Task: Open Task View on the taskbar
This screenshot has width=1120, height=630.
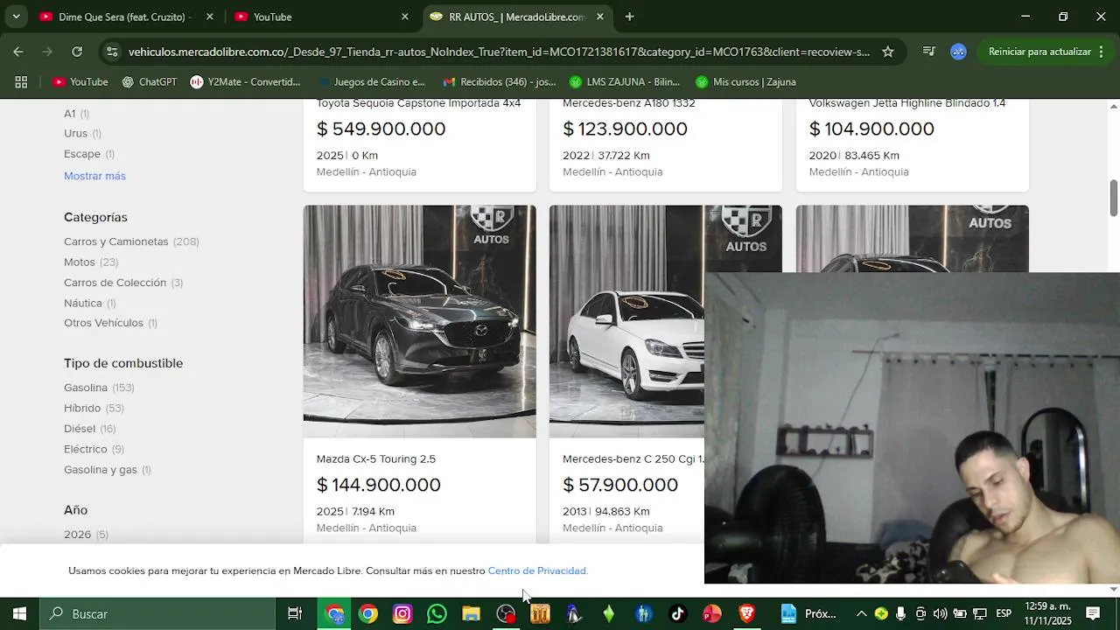Action: click(295, 614)
